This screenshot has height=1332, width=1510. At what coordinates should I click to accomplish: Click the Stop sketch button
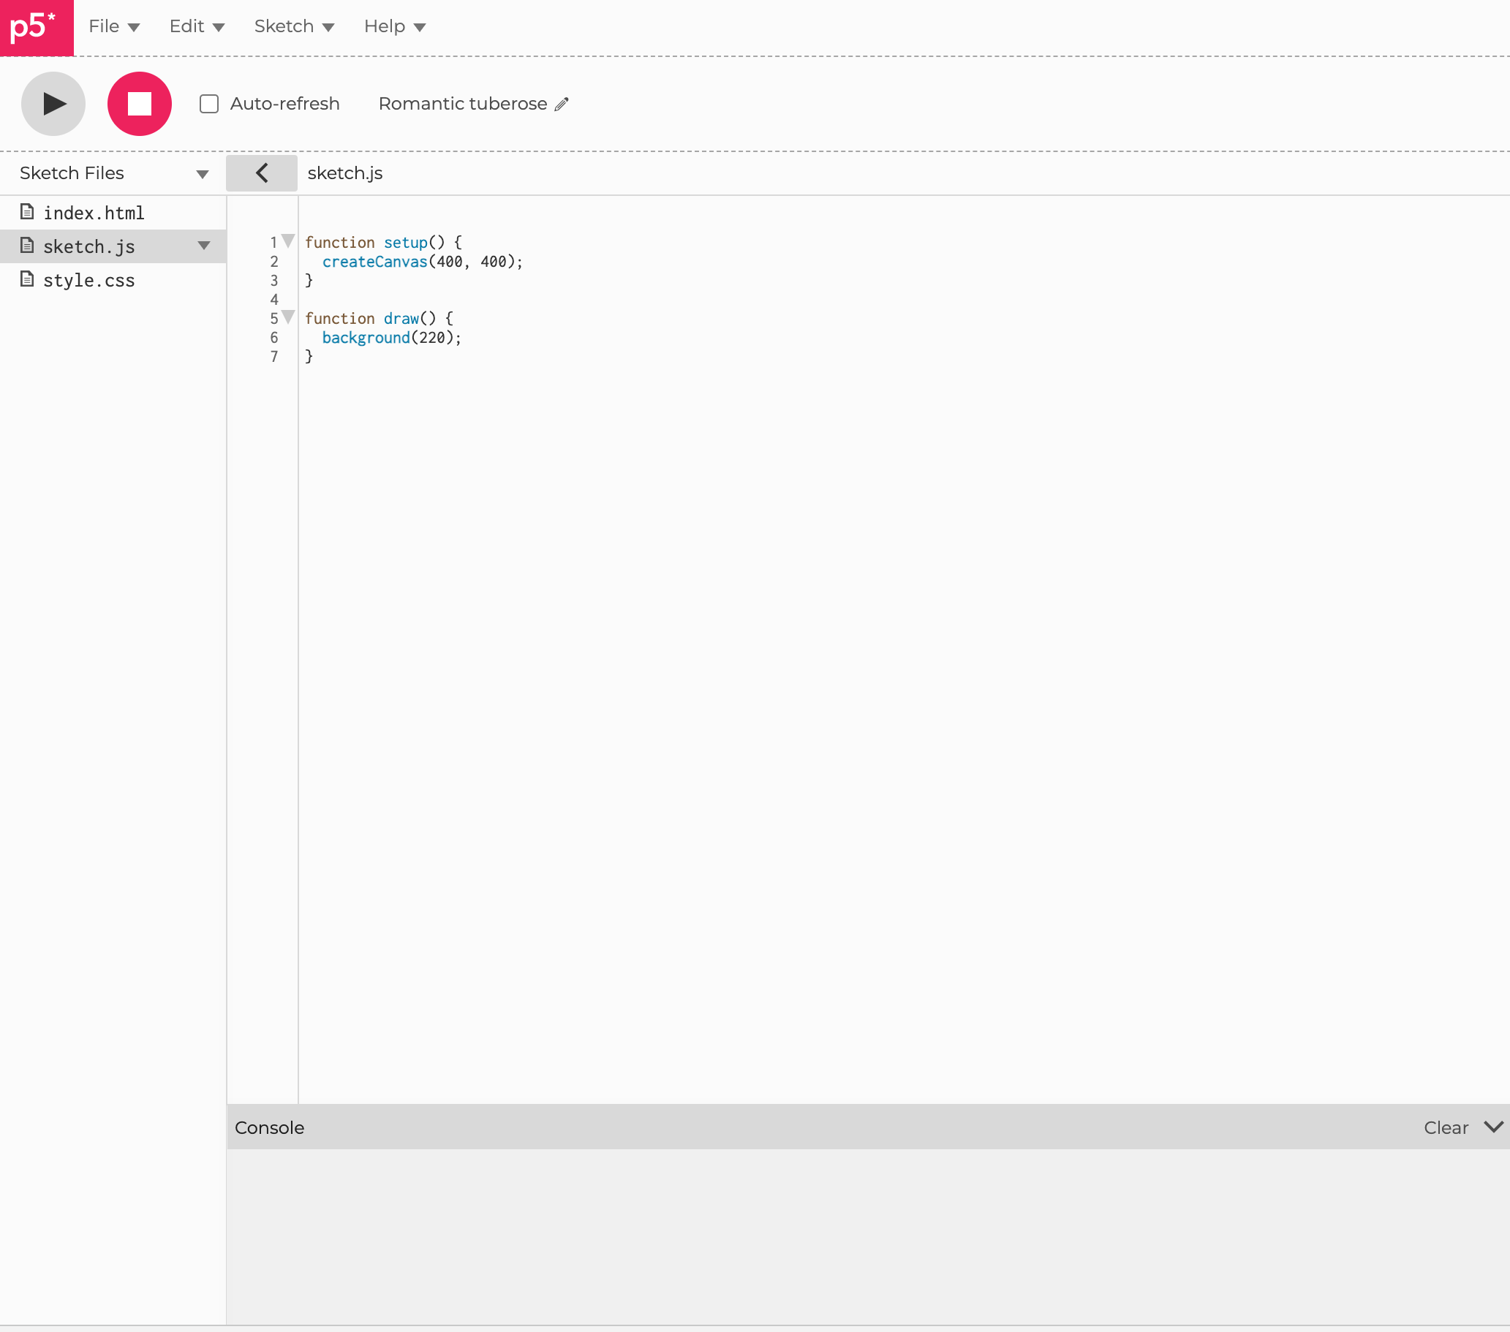pyautogui.click(x=139, y=104)
